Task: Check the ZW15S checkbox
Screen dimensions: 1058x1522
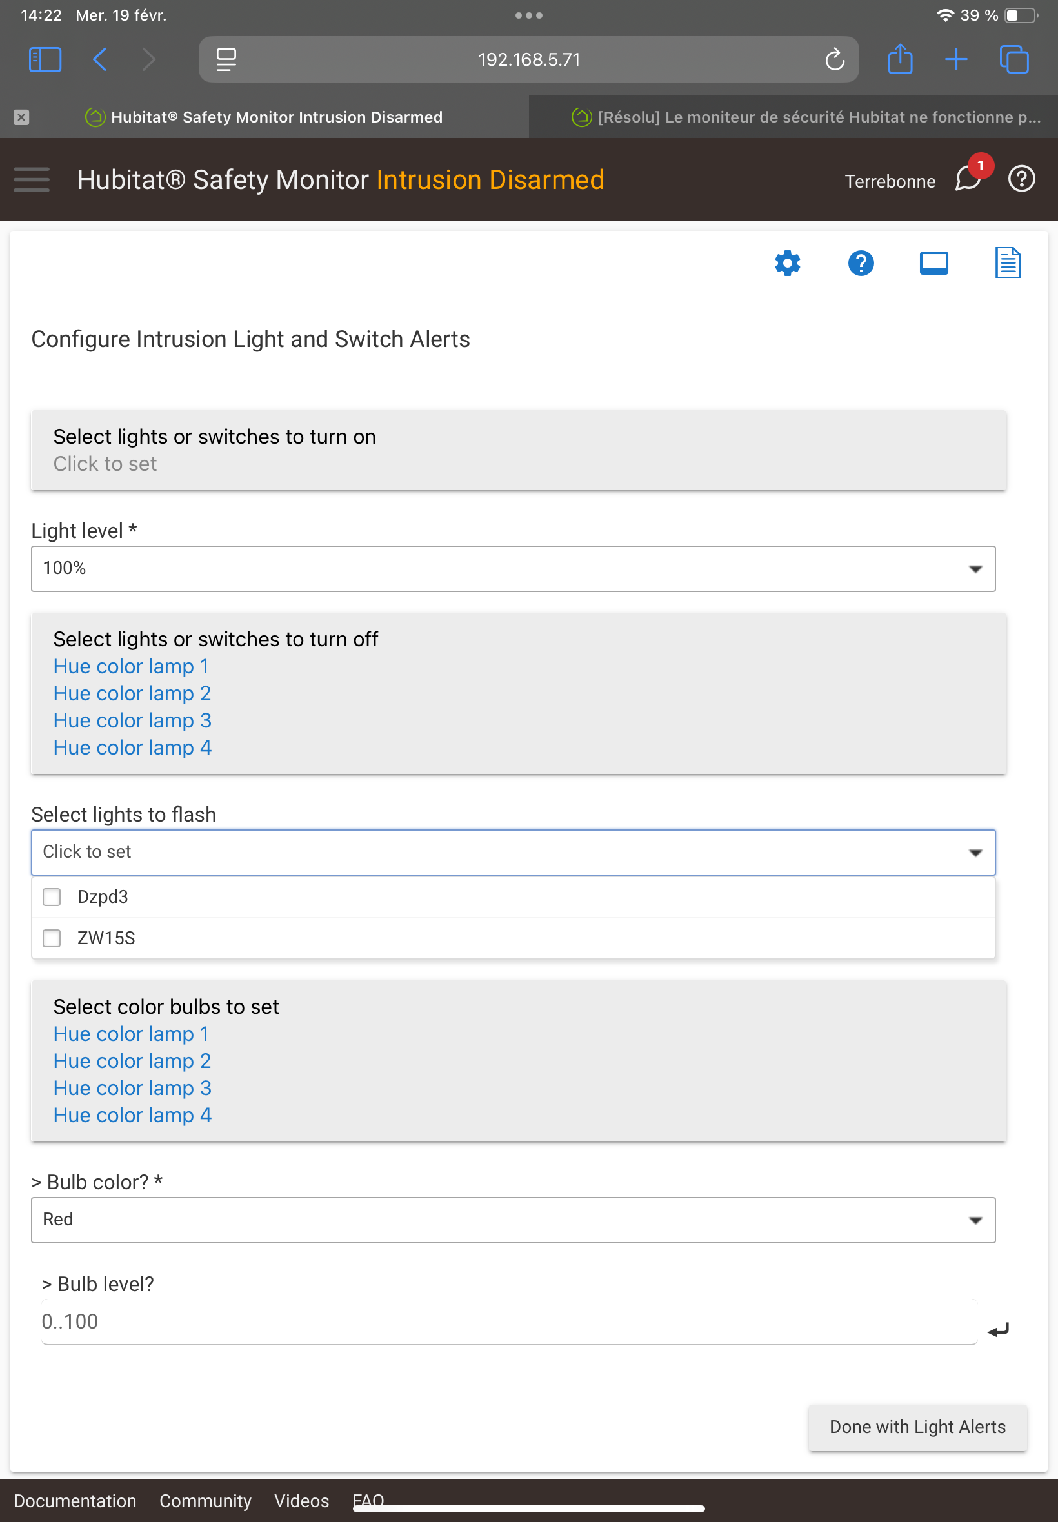Action: [x=52, y=938]
